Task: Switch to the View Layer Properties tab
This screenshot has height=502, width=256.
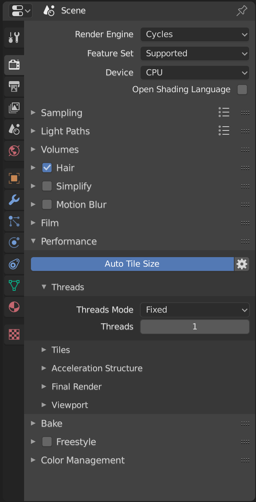Action: point(13,108)
